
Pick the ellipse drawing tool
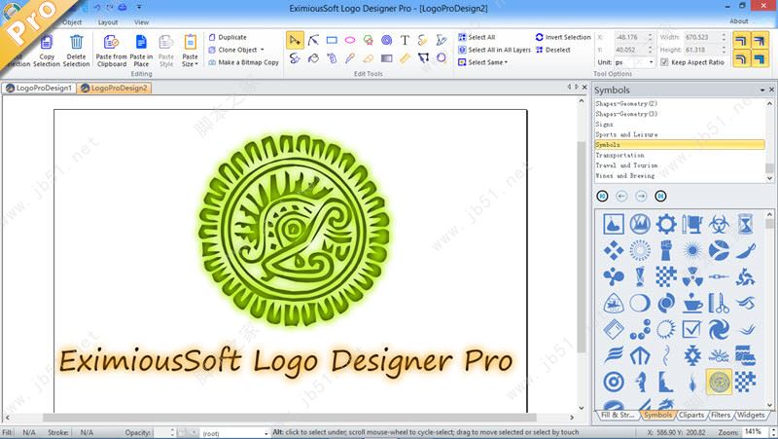coord(350,41)
